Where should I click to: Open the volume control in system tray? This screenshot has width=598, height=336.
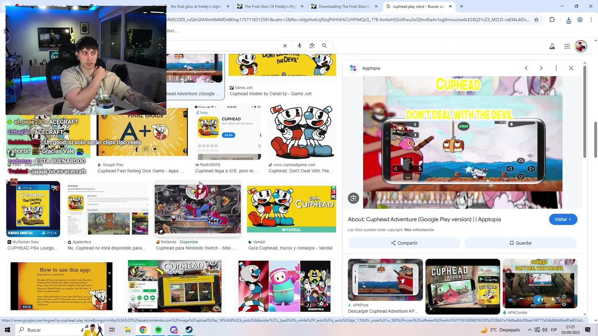545,330
